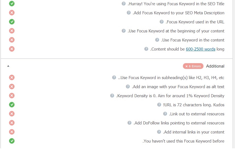Image resolution: width=235 pixels, height=156 pixels.
Task: Click the Additional section heading
Action: 215,66
